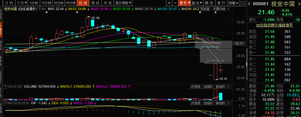Open the 5日 multi-day dropdown
This screenshot has width=301, height=117.
[21, 3]
